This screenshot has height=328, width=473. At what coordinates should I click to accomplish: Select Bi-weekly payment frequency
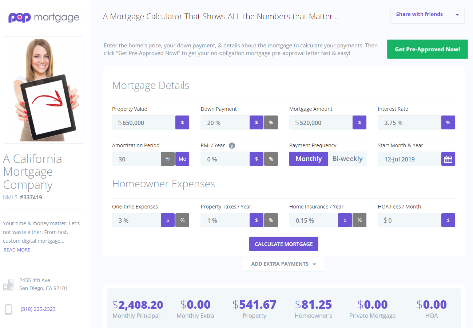click(x=347, y=159)
